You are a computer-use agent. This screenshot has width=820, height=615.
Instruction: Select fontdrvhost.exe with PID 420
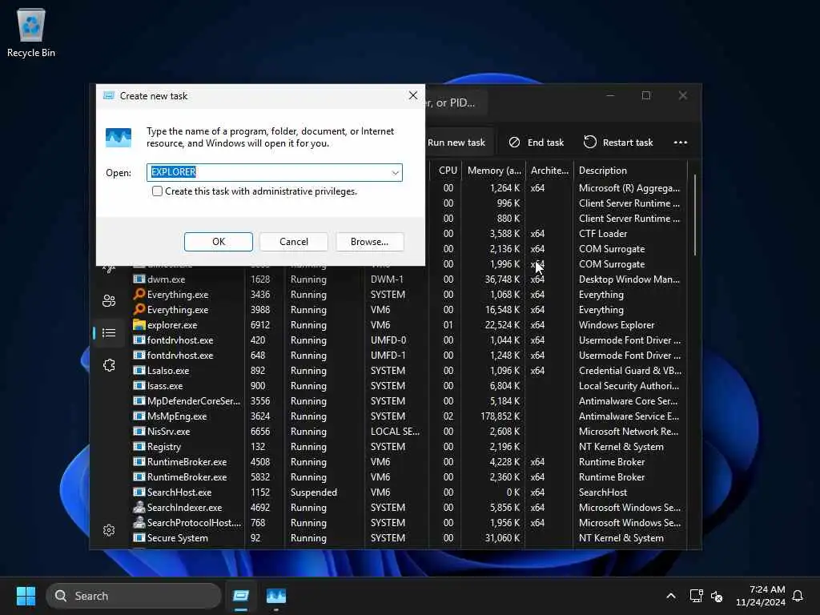pos(408,340)
